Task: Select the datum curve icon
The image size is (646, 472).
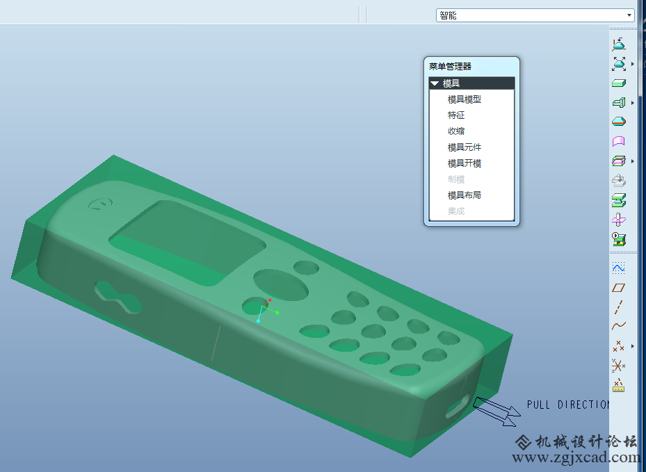Action: point(619,326)
